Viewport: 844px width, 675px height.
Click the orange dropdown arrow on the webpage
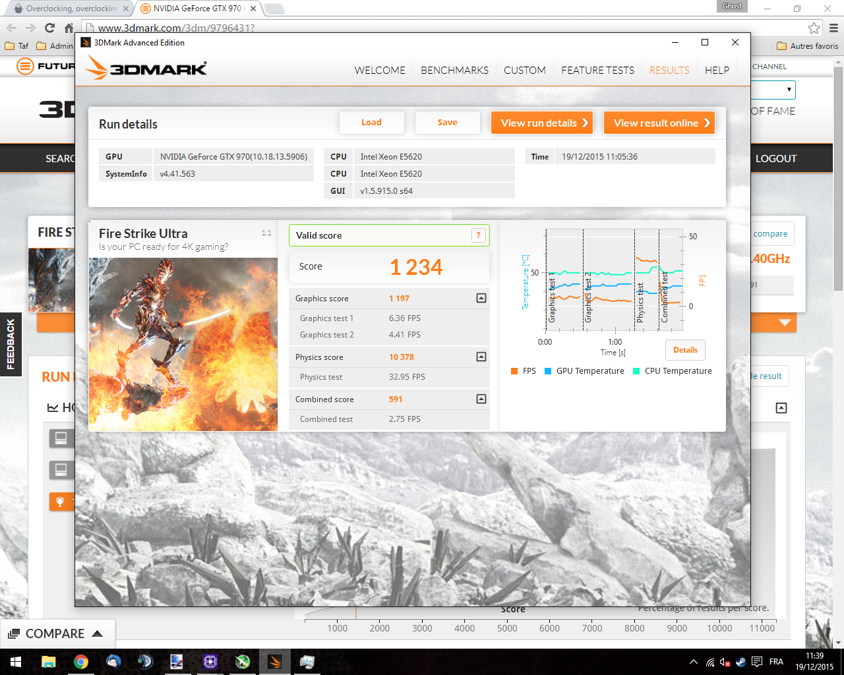pyautogui.click(x=785, y=322)
